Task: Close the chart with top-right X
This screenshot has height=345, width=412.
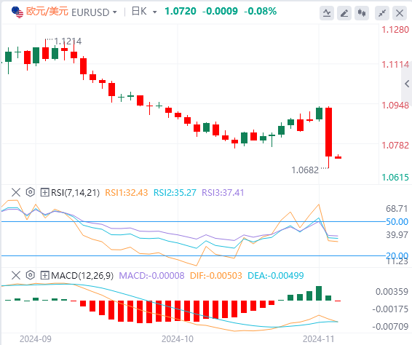Action: pyautogui.click(x=400, y=13)
